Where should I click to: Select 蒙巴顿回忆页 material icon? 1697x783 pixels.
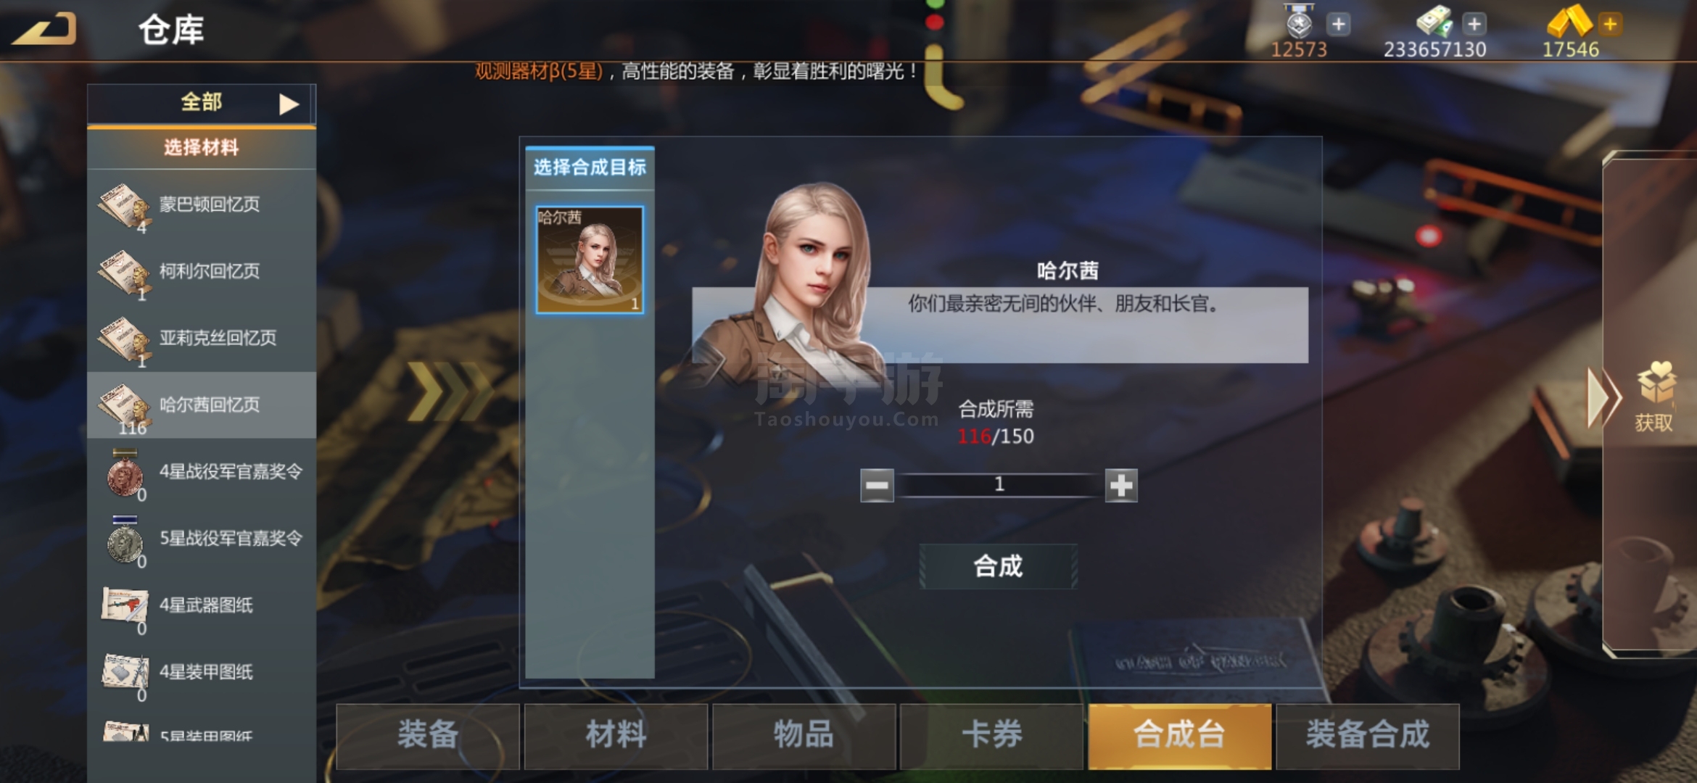point(124,206)
